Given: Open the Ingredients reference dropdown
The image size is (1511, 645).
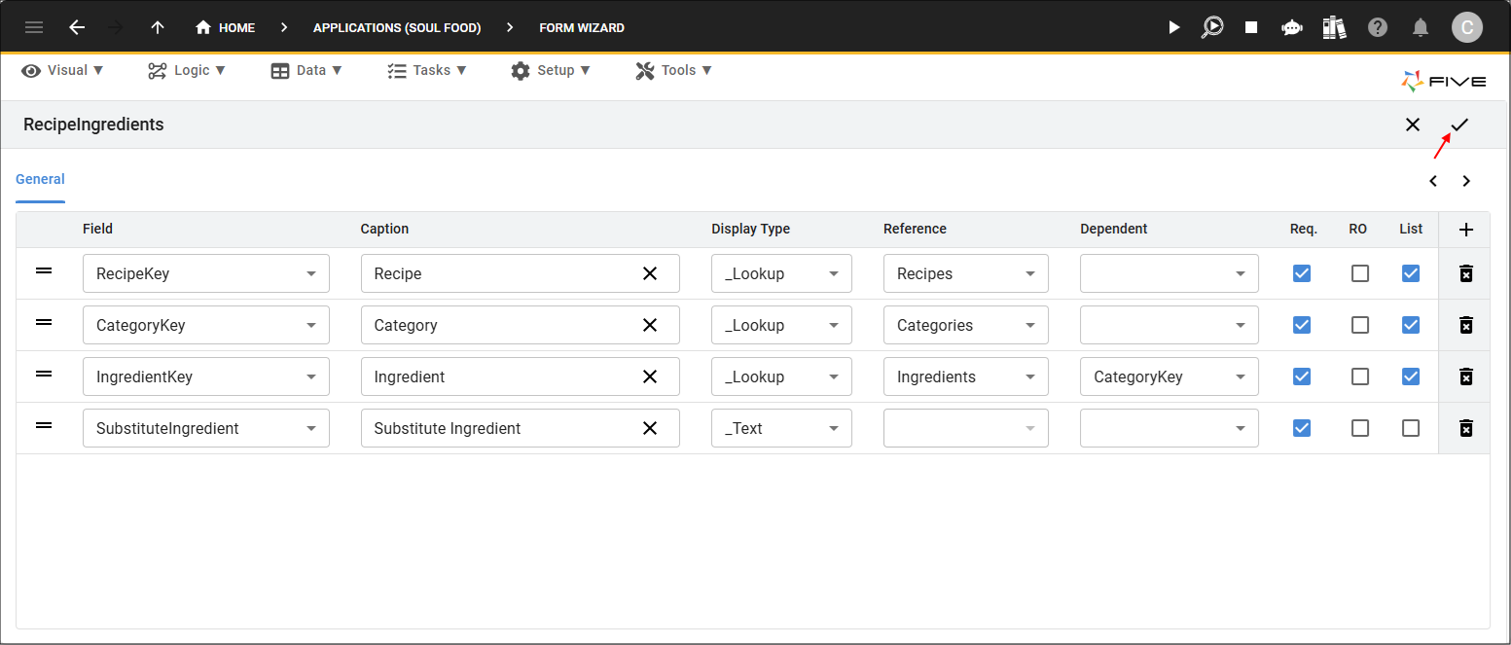Looking at the screenshot, I should [966, 376].
